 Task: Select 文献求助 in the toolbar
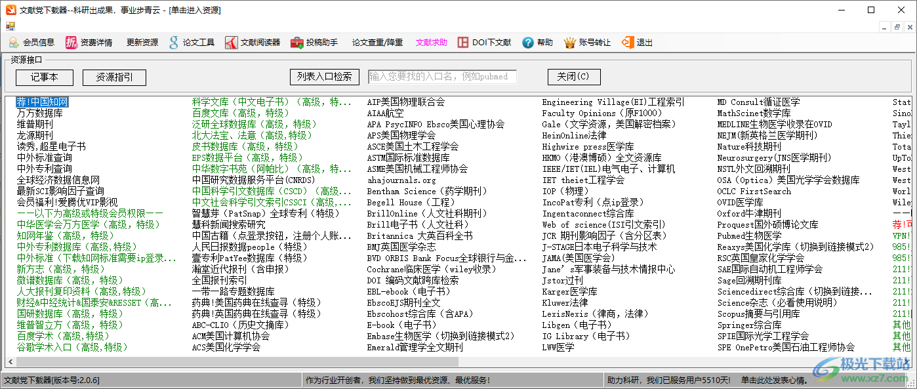click(432, 43)
